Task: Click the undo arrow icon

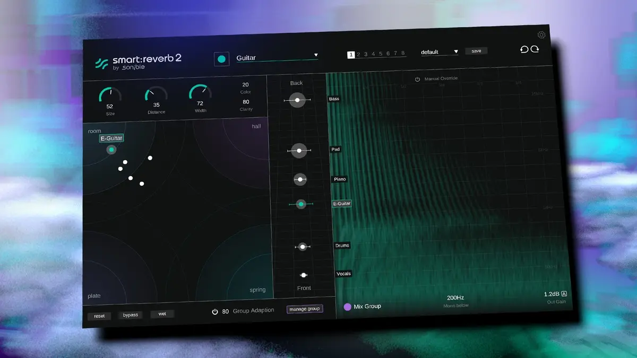Action: coord(524,49)
